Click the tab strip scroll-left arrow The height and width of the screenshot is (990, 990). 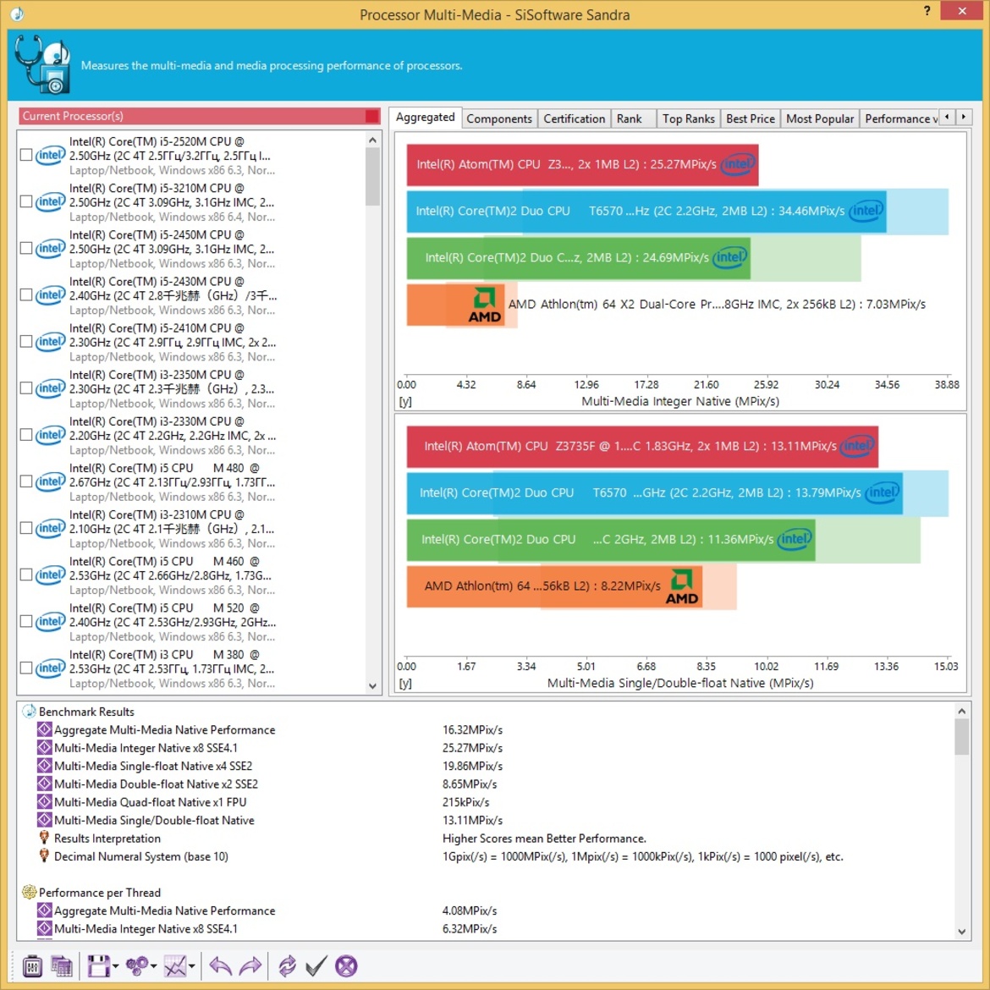[947, 117]
